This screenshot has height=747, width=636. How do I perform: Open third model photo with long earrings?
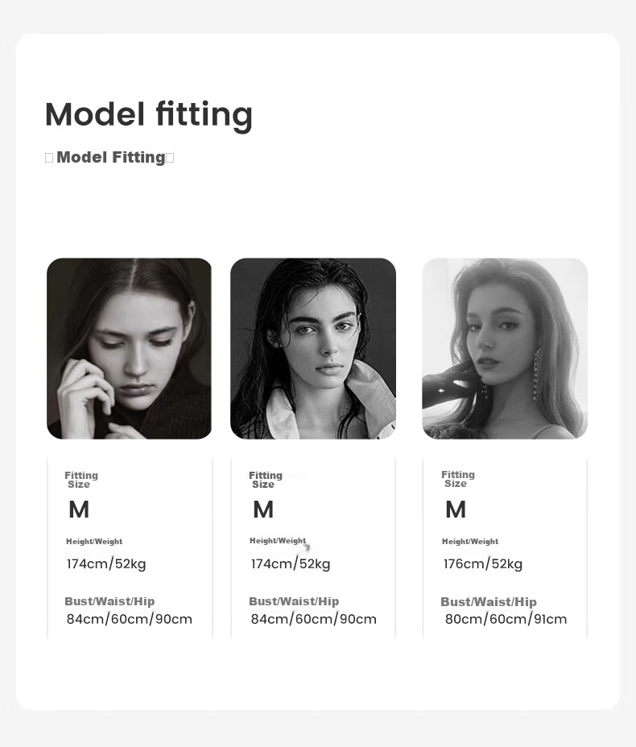coord(505,349)
